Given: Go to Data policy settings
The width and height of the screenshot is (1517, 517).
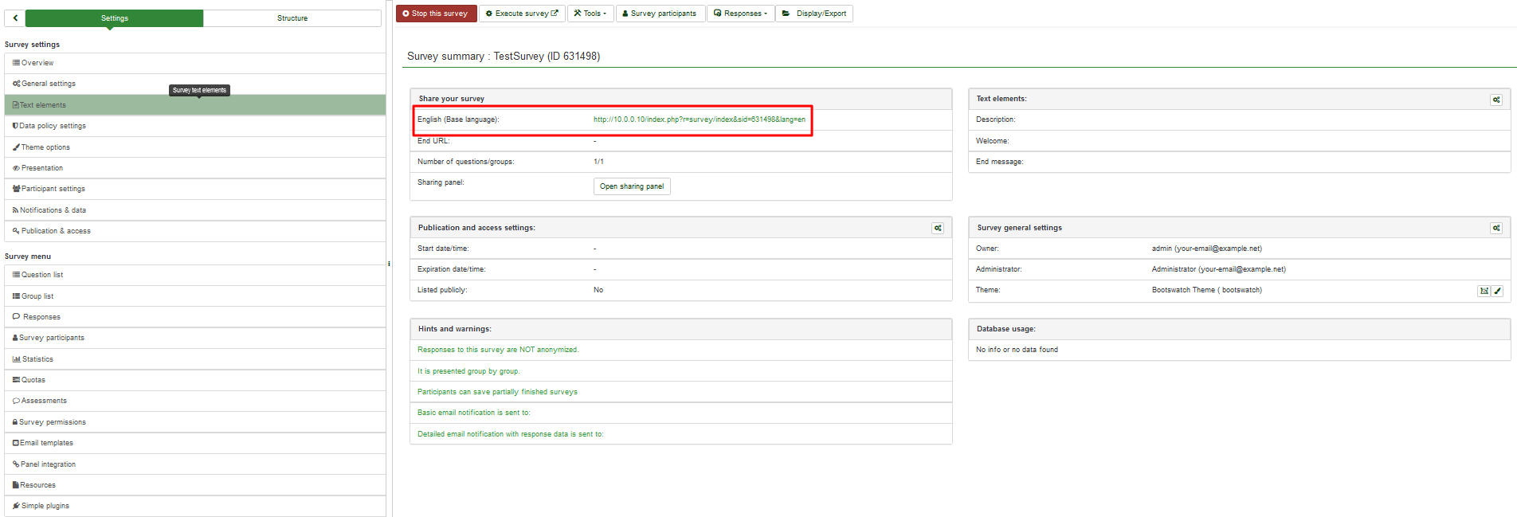Looking at the screenshot, I should coord(53,126).
